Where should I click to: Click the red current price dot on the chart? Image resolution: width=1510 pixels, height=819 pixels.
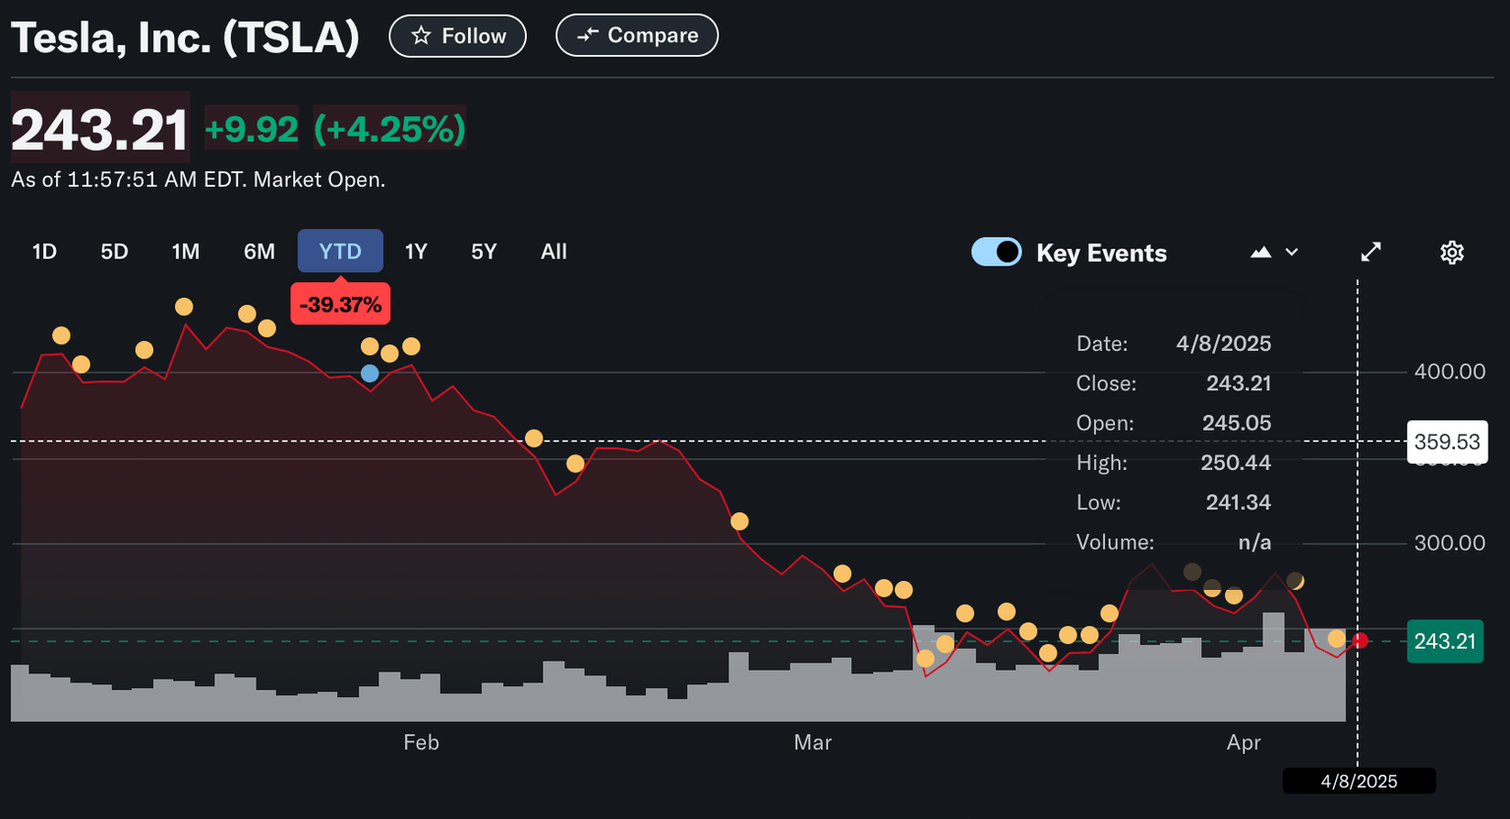(x=1359, y=640)
